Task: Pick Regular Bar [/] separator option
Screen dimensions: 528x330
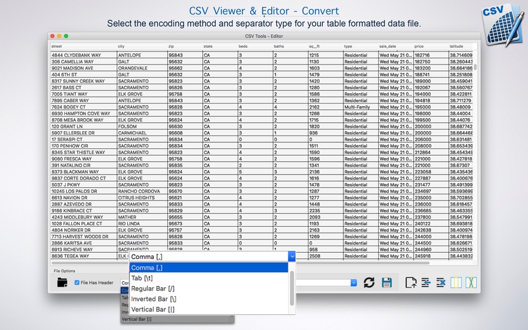Action: pos(209,288)
